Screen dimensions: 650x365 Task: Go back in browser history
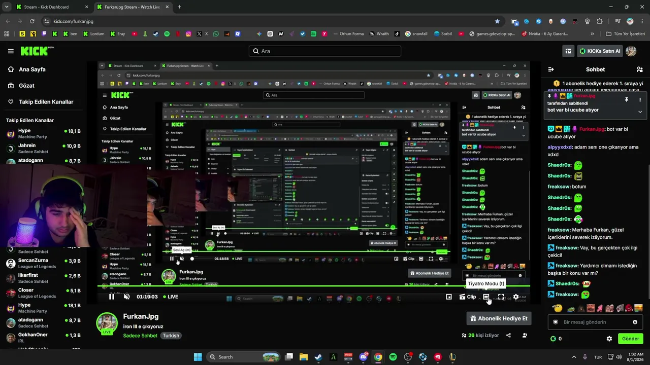point(8,21)
